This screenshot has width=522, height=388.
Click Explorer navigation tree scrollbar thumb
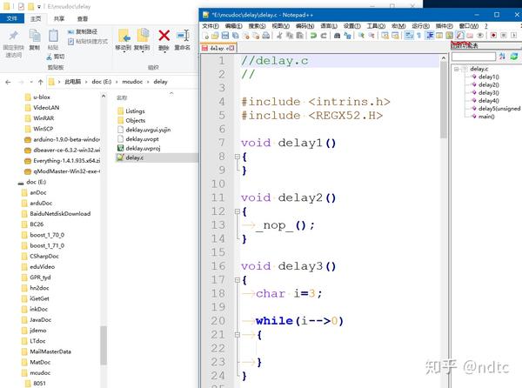[x=104, y=345]
